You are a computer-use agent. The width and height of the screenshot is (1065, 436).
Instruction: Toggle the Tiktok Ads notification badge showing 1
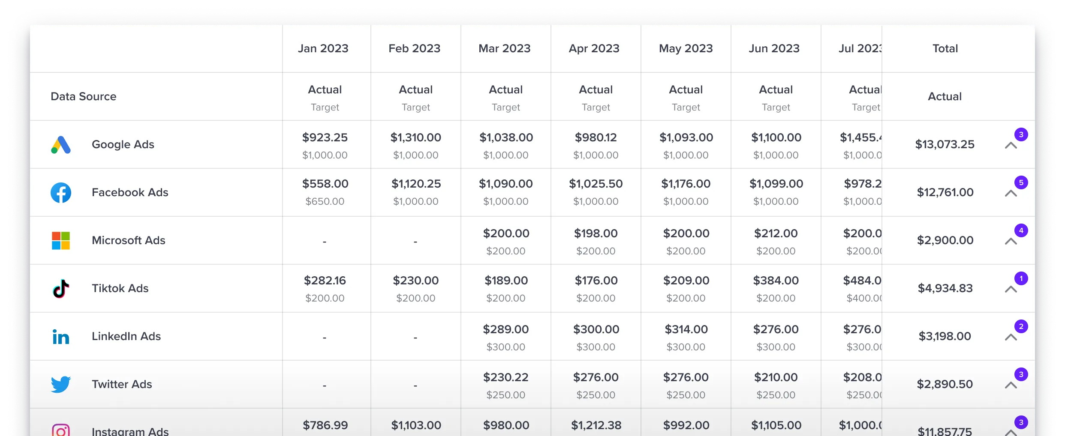pos(1022,278)
